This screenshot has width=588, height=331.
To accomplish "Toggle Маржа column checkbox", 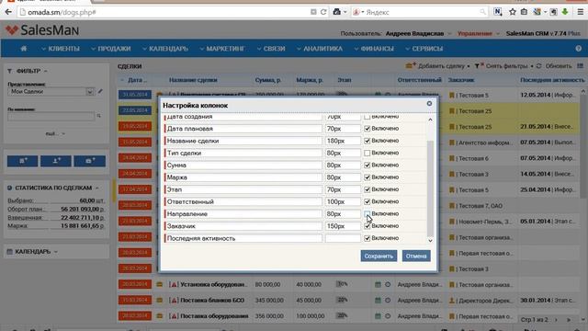I will click(367, 177).
